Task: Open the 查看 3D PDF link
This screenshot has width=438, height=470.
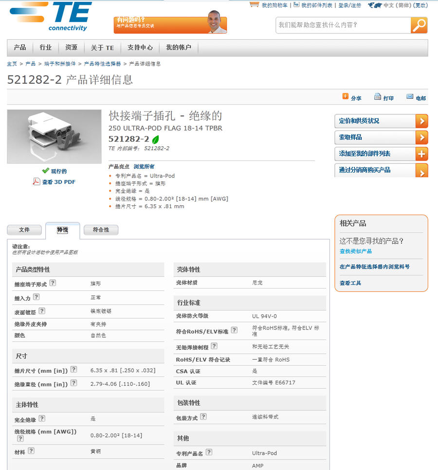Action: click(x=59, y=182)
